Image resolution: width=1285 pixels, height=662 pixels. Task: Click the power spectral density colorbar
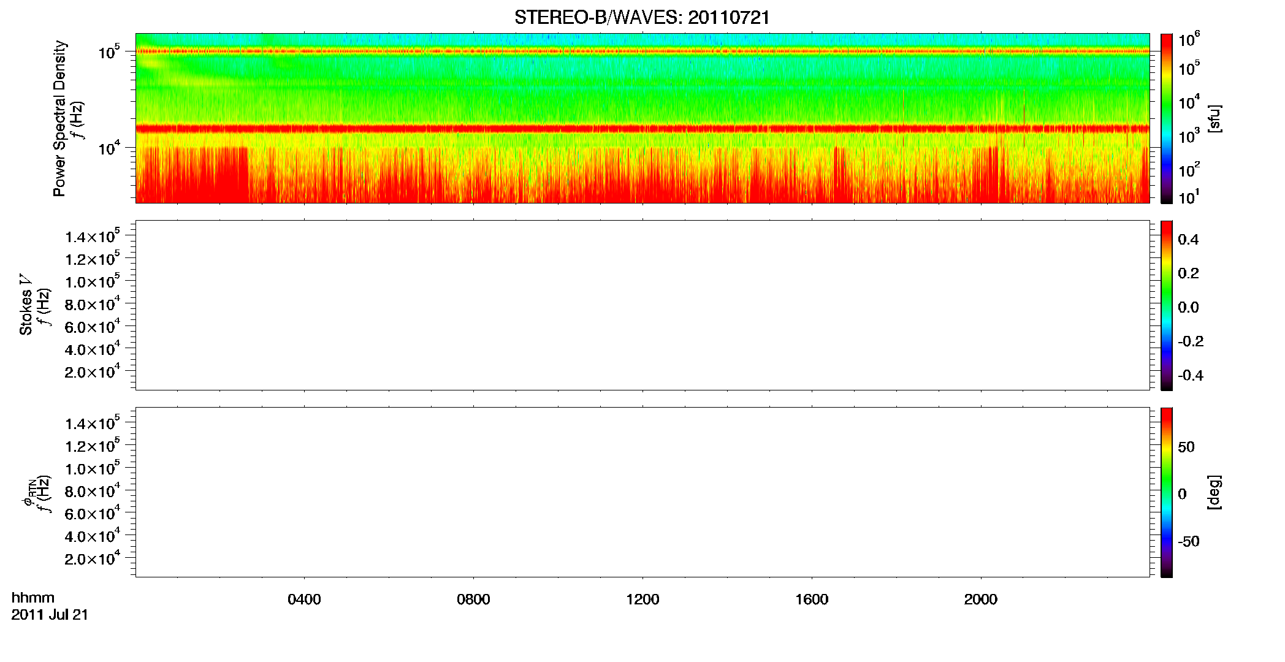coord(1167,118)
